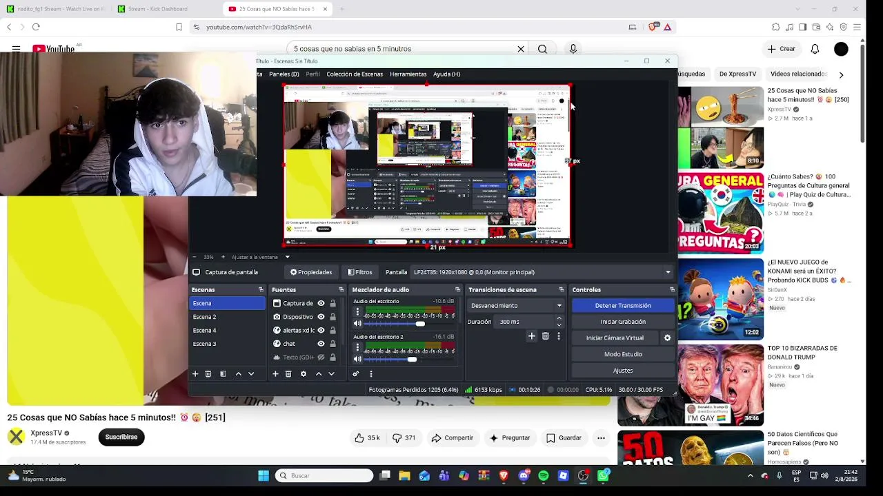The height and width of the screenshot is (496, 883).
Task: Toggle lock on Captura de pantalla source
Action: tap(333, 303)
